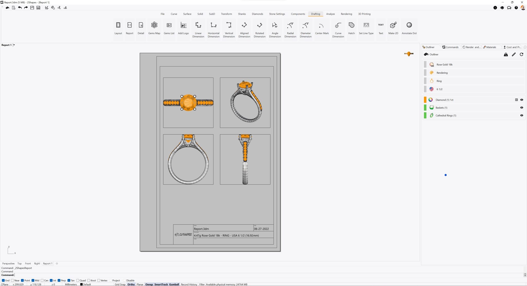
Task: Switch to the Perspective viewport tab
Action: (8, 263)
